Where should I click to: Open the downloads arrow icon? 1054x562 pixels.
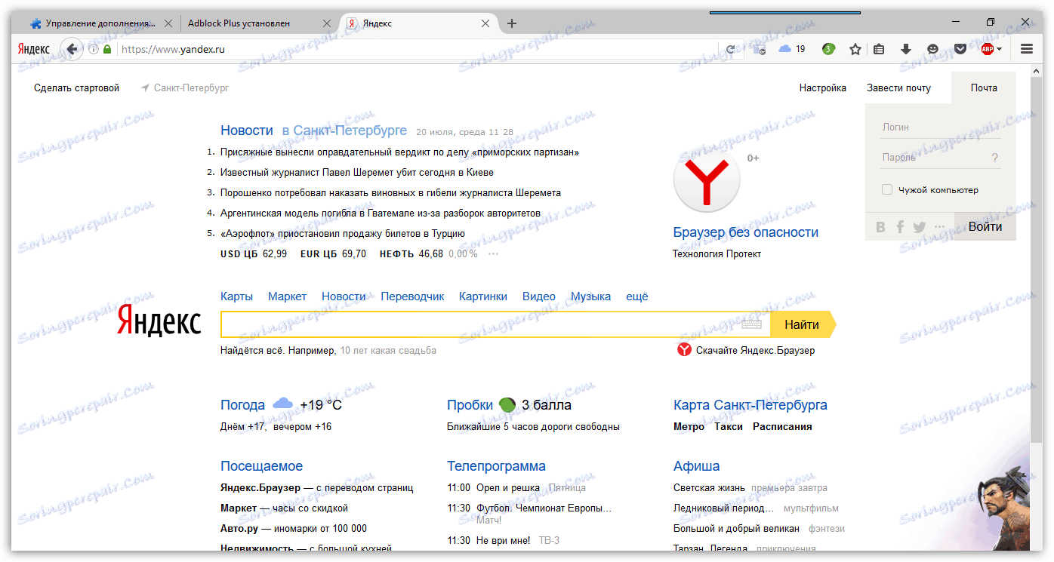pyautogui.click(x=906, y=49)
